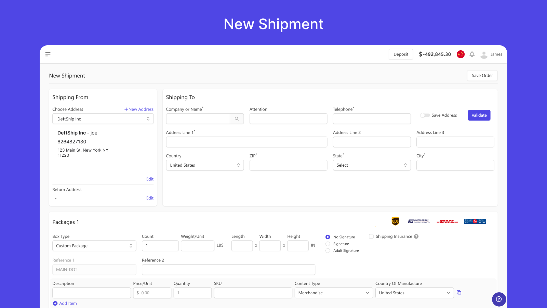Click the Address Line 1 input field
Screen dimensions: 547x308
246,142
